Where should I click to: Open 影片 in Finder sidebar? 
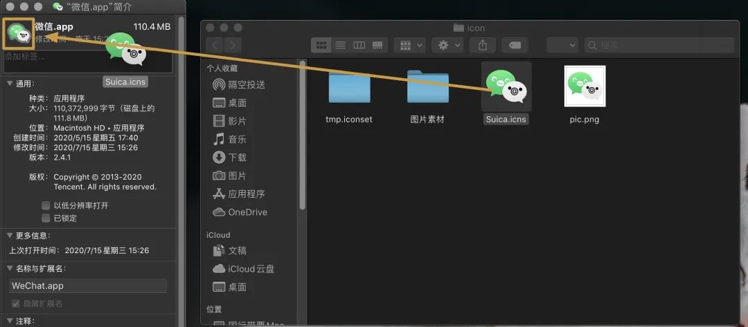click(x=230, y=121)
